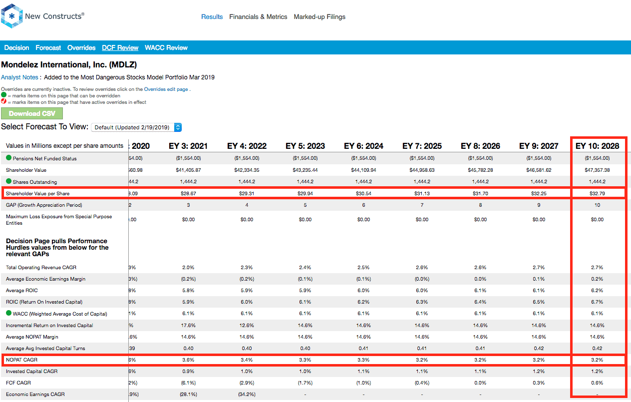
Task: Select the NOPAT CAGR row label
Action: (x=21, y=360)
